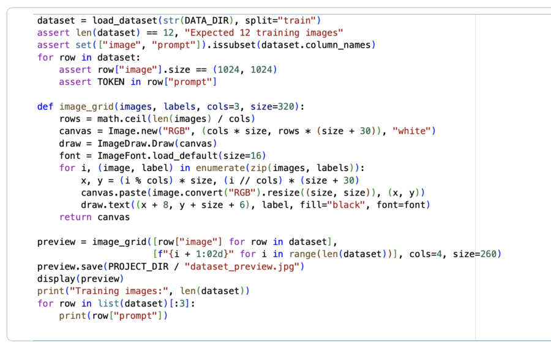Click the line 'for row in dataset:'
This screenshot has width=551, height=347.
[89, 57]
